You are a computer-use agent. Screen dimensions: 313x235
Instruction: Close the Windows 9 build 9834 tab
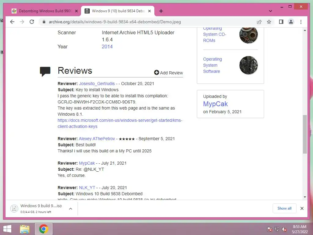tap(149, 11)
